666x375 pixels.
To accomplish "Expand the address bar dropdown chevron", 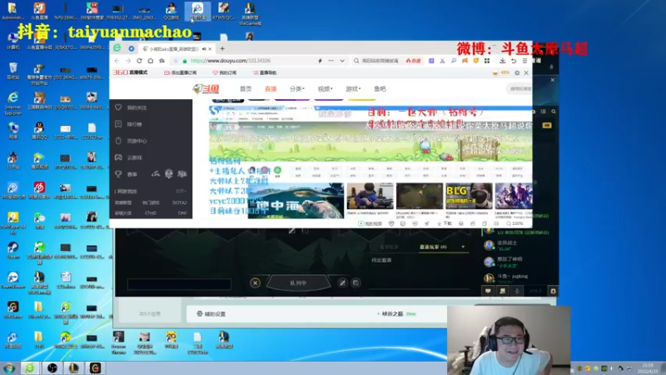I will point(342,61).
